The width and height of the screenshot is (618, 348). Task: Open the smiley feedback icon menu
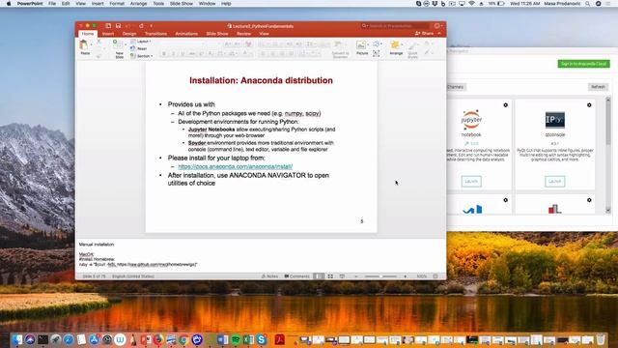437,26
